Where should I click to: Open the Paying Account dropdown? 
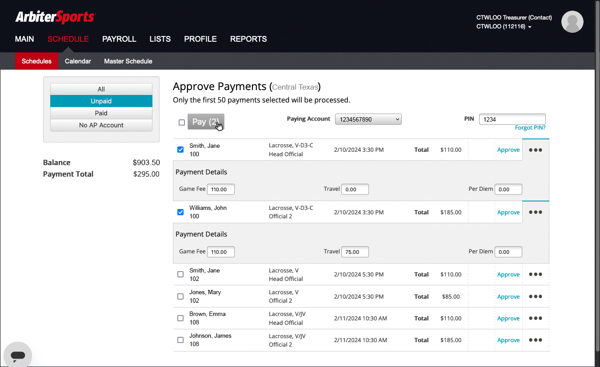(368, 119)
